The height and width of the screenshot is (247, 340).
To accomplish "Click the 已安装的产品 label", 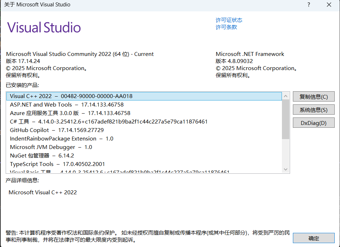I will pyautogui.click(x=22, y=85).
